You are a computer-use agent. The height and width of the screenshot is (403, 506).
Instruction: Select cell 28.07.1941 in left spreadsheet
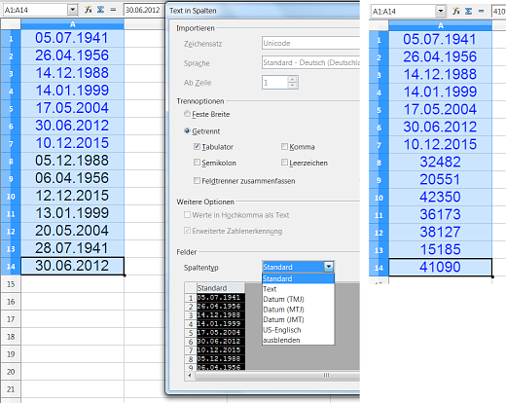pyautogui.click(x=72, y=248)
